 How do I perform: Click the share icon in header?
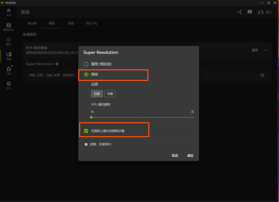[x=240, y=12]
